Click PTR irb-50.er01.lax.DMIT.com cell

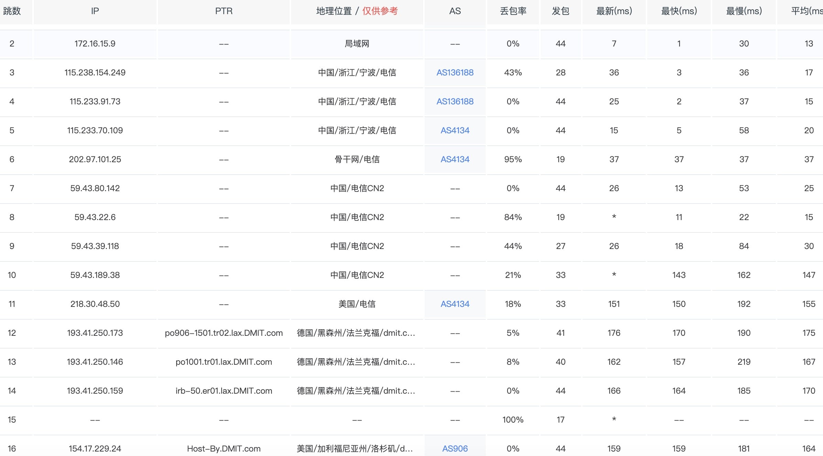tap(224, 391)
